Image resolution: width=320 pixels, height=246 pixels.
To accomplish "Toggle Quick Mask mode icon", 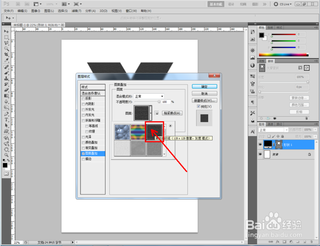I will (6, 174).
